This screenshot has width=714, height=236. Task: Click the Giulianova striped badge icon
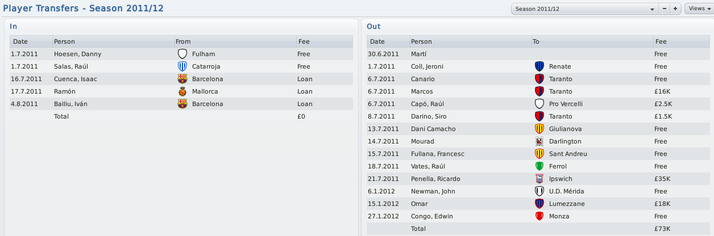(x=539, y=129)
